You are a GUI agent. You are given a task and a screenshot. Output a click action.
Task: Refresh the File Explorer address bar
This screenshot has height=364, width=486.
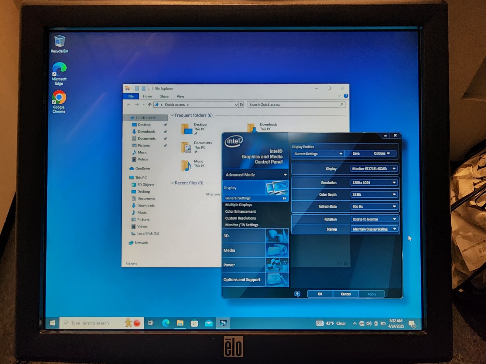[x=241, y=105]
